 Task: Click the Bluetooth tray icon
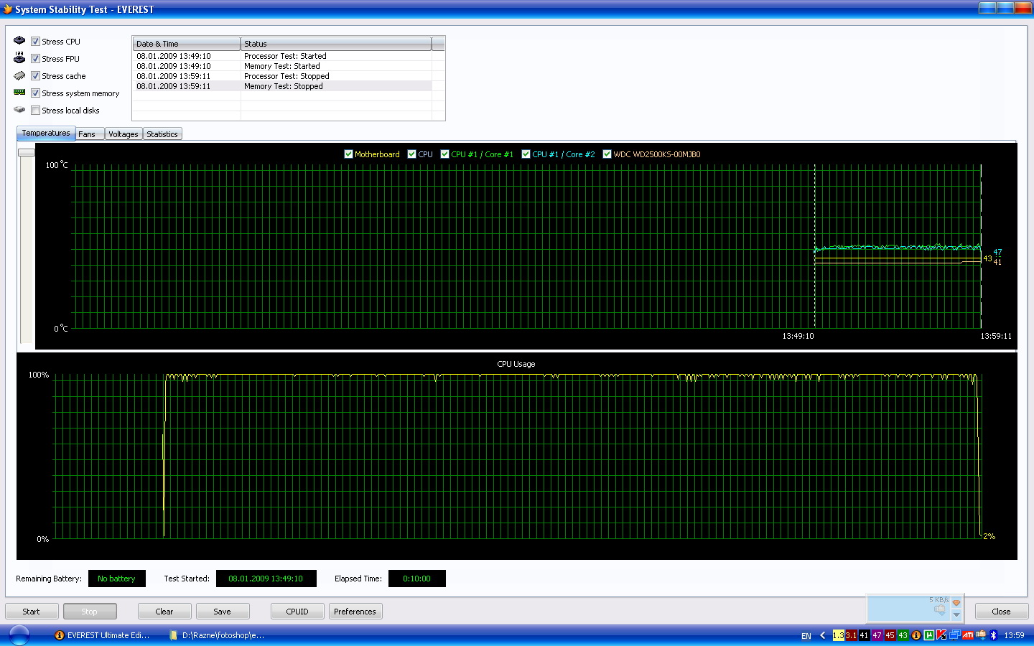click(994, 635)
